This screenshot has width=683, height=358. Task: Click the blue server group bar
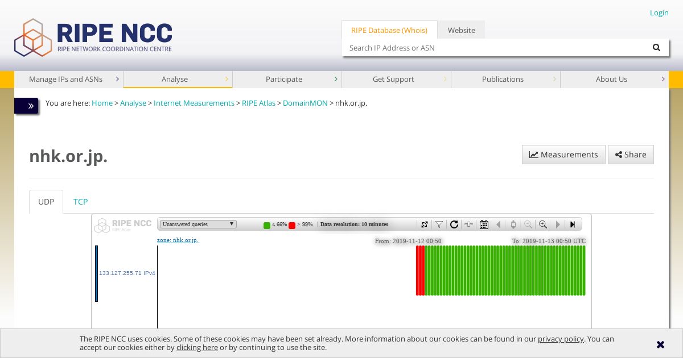click(x=96, y=273)
